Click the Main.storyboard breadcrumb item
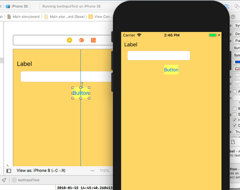This screenshot has width=240, height=190. click(x=26, y=17)
